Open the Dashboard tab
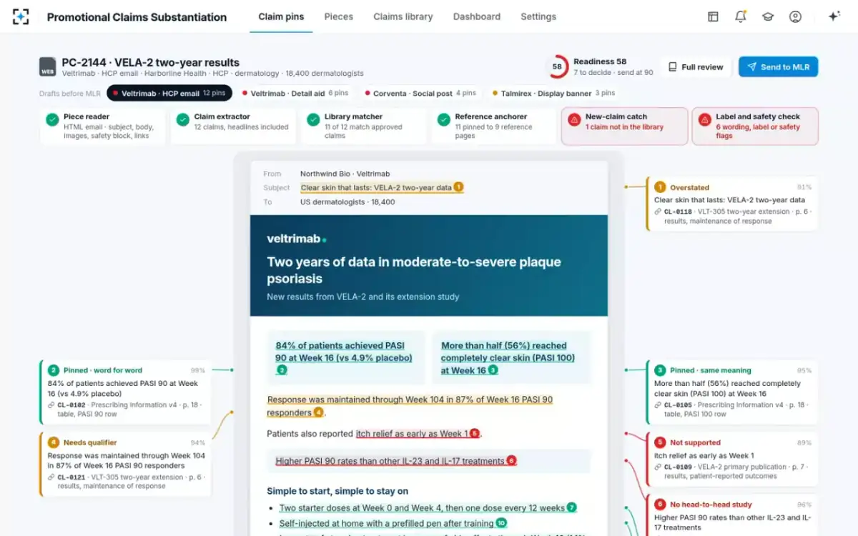858x536 pixels. point(477,16)
